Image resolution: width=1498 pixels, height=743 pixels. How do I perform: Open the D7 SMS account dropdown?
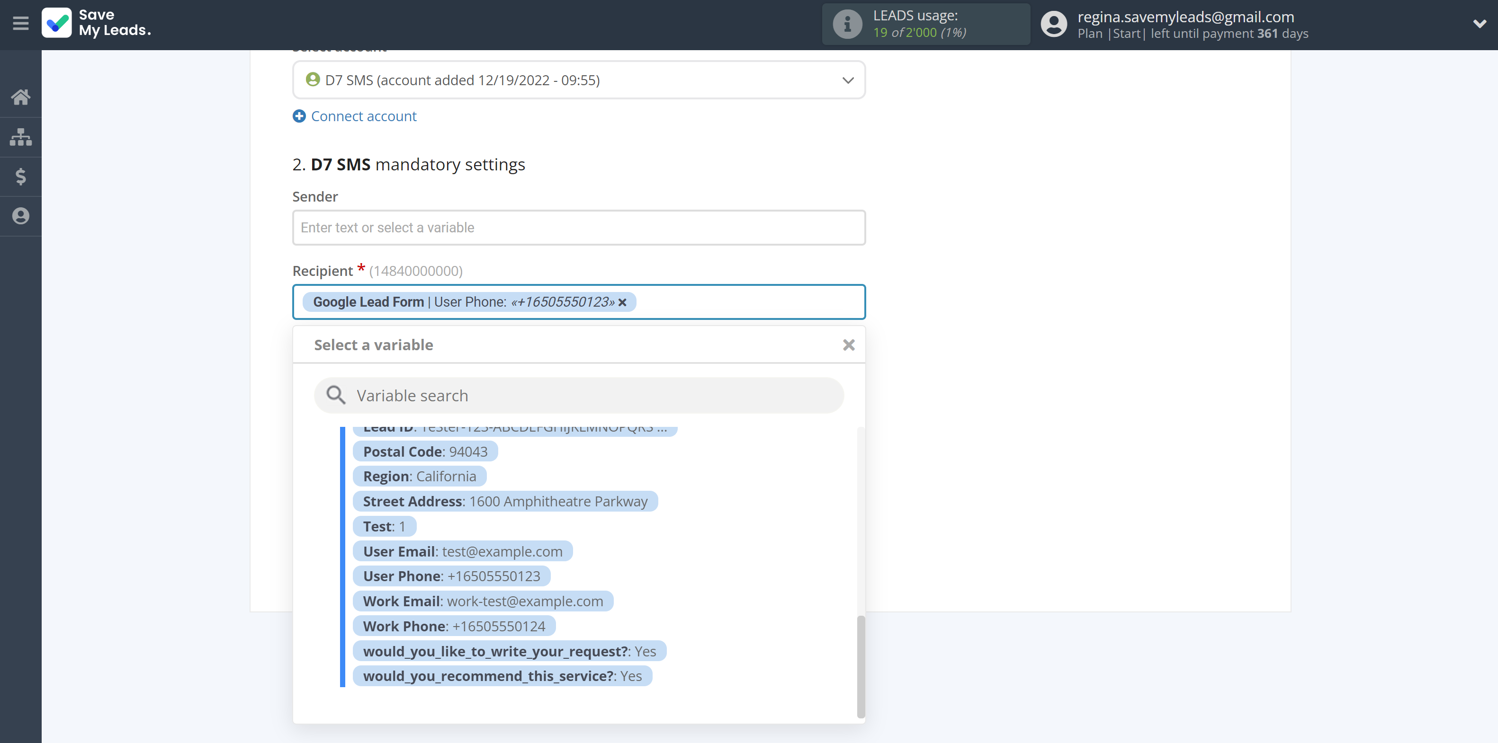579,80
